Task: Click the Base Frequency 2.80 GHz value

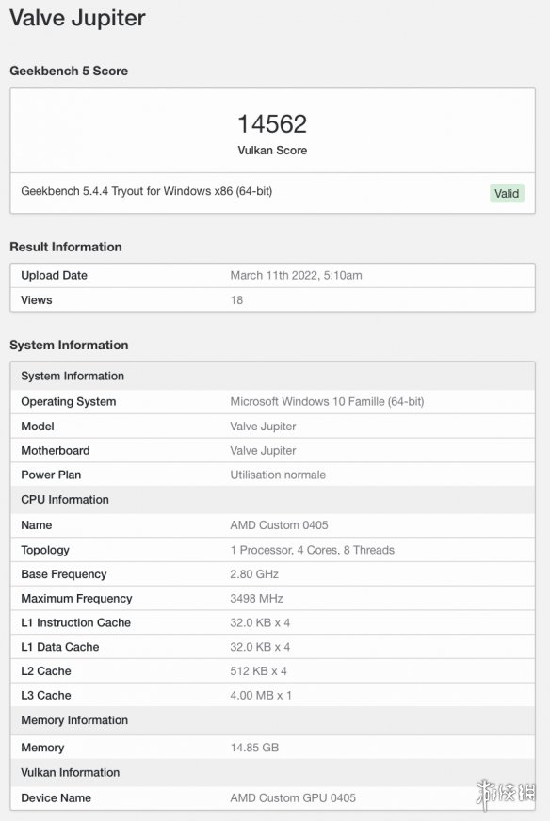Action: [x=254, y=574]
